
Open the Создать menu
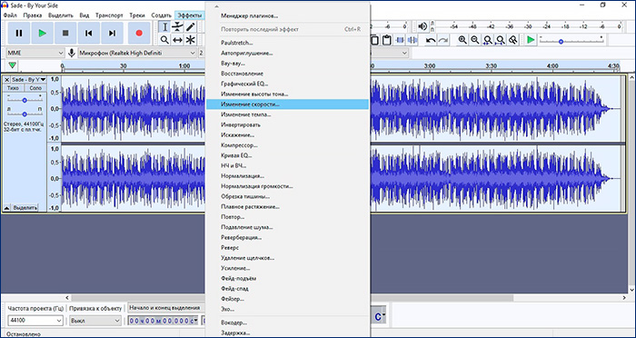pyautogui.click(x=161, y=15)
